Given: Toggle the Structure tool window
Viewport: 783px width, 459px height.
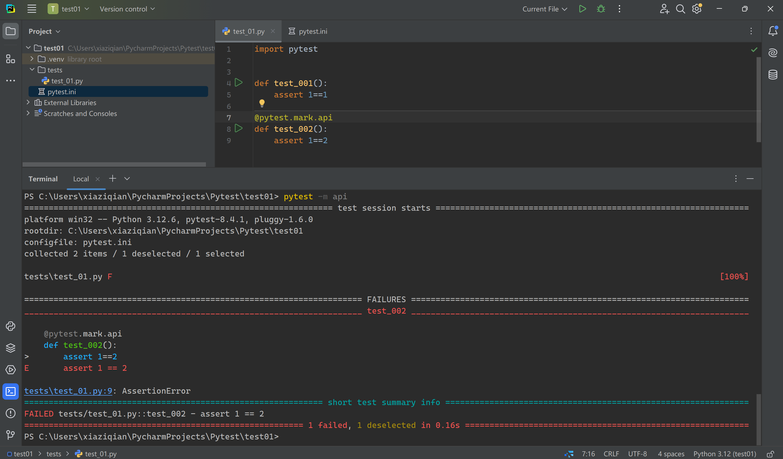Looking at the screenshot, I should click(11, 59).
